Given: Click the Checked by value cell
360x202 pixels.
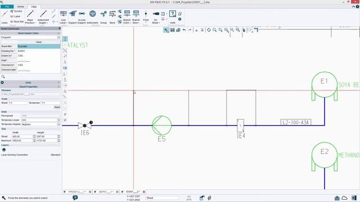Looking at the screenshot, I should pyautogui.click(x=39, y=65).
